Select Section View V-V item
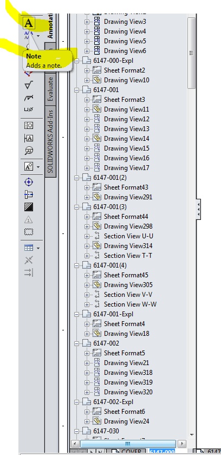The width and height of the screenshot is (221, 455). coord(128,295)
